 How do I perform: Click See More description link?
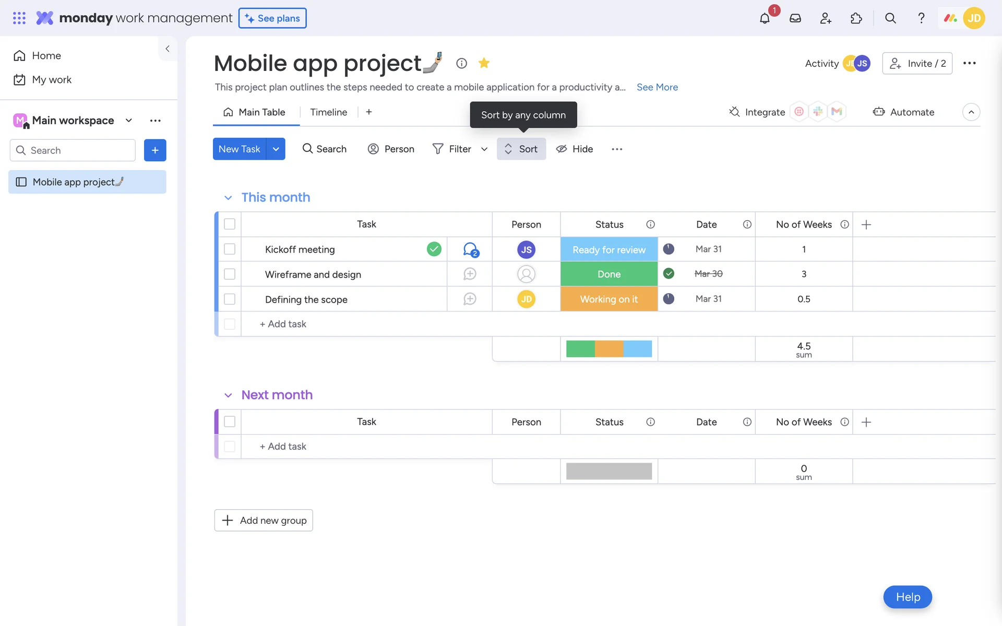pyautogui.click(x=657, y=87)
